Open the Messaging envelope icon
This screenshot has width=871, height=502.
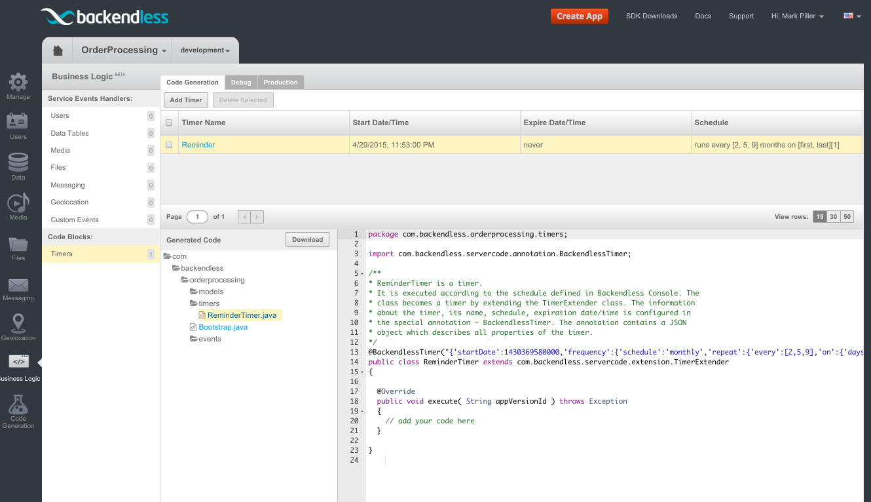click(x=18, y=285)
